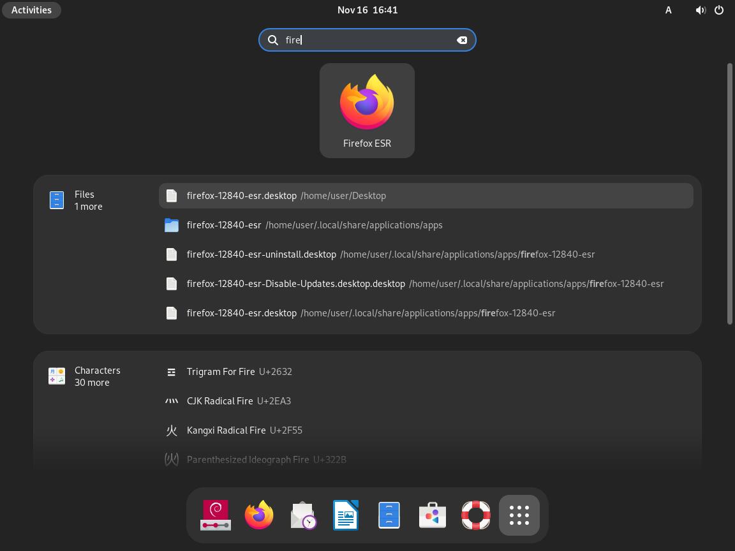Open firefox-12840-esr-Disable-Updates.desktop.desktop result
This screenshot has height=551, width=735.
pos(426,284)
